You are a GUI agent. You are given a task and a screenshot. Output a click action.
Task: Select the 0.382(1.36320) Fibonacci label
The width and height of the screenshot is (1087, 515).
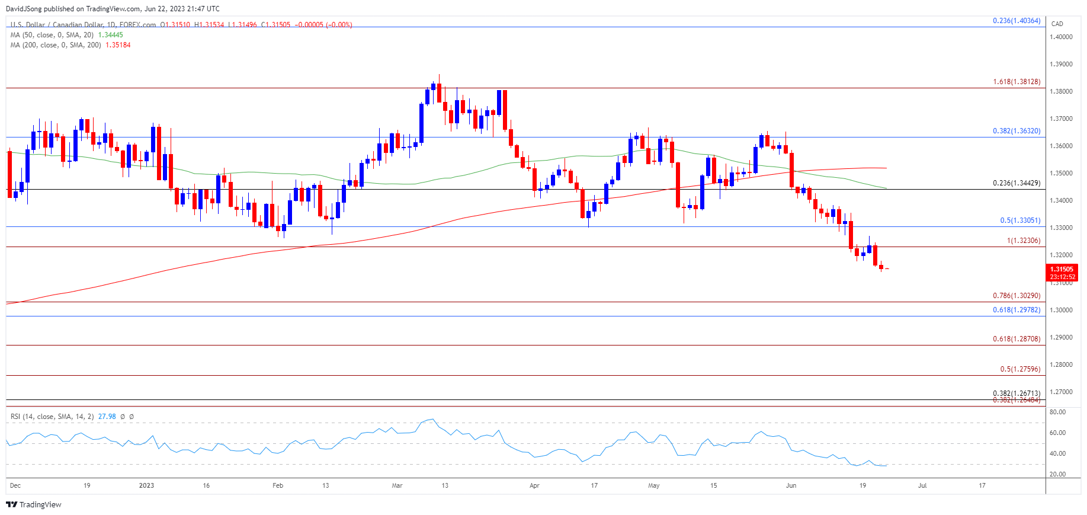[x=1017, y=131]
